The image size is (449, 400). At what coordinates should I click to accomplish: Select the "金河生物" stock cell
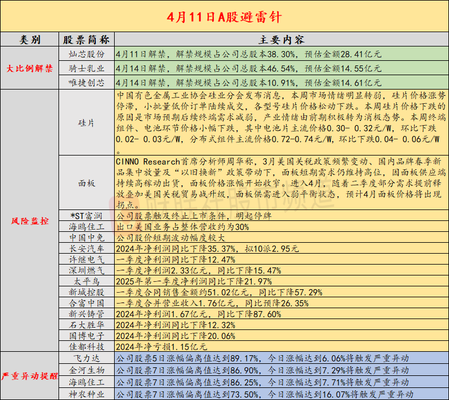pos(86,370)
